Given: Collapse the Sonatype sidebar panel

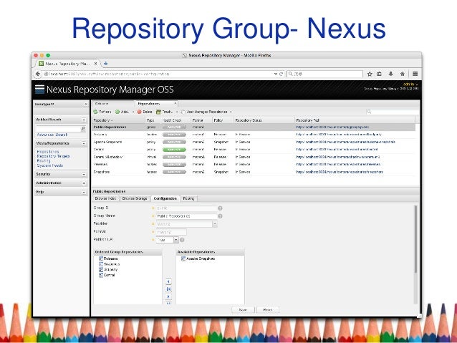Looking at the screenshot, I should pyautogui.click(x=86, y=104).
